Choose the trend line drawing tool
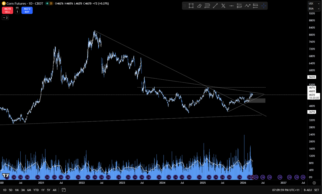 pos(215,6)
